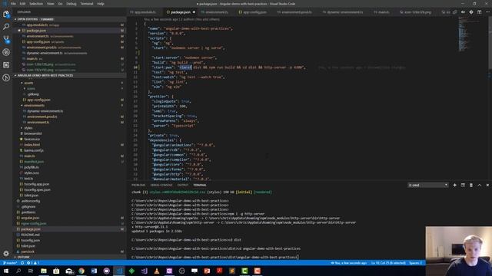Image resolution: width=492 pixels, height=276 pixels.
Task: Maximize the terminal panel with up chevron
Action: pyautogui.click(x=480, y=186)
